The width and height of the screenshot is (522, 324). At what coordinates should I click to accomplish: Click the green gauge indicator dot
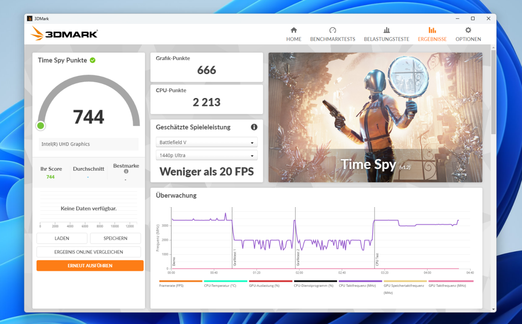tap(40, 125)
